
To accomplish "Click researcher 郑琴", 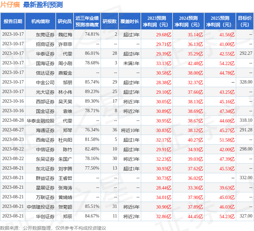I will (68, 130).
